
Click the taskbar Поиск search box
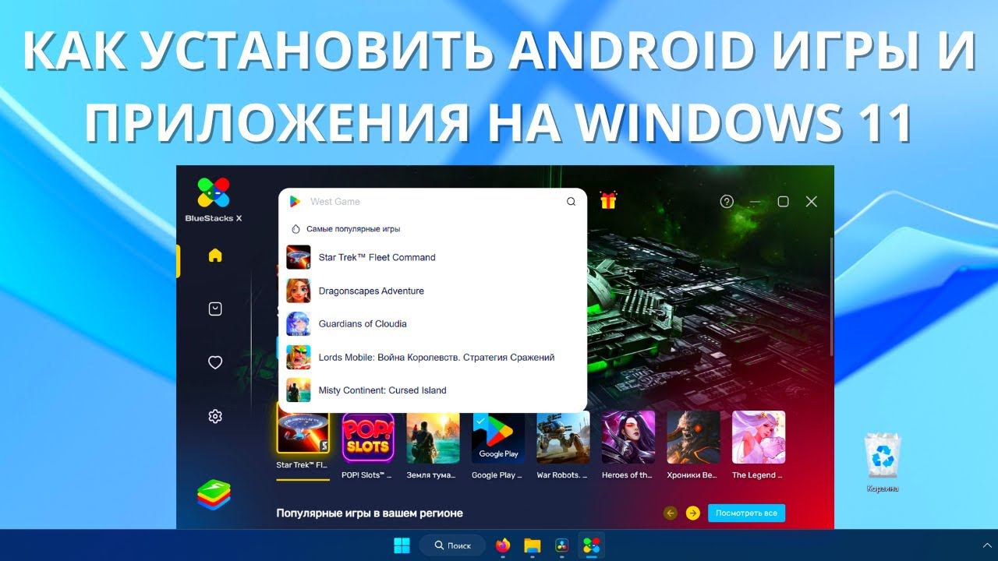coord(452,545)
